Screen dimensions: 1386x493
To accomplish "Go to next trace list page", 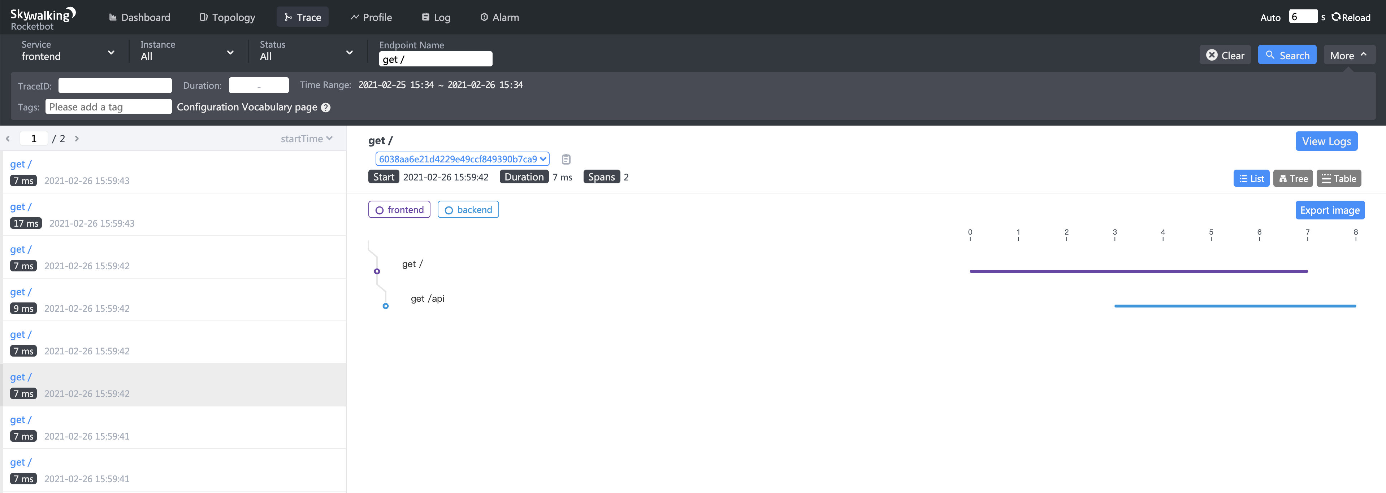I will pyautogui.click(x=77, y=139).
